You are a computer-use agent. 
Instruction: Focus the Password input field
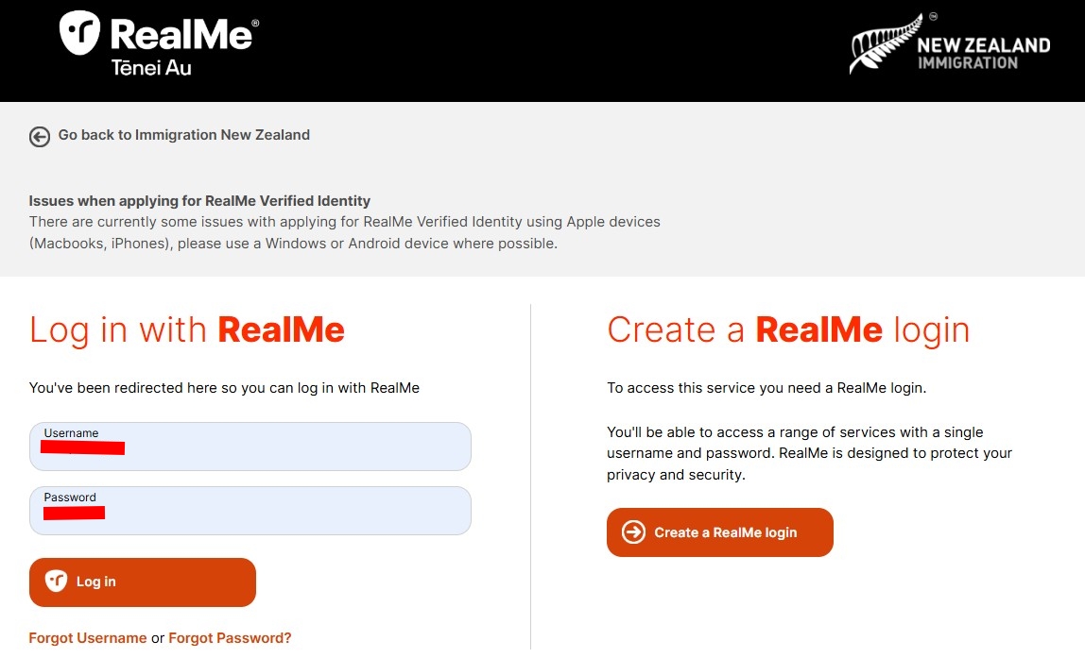(250, 511)
